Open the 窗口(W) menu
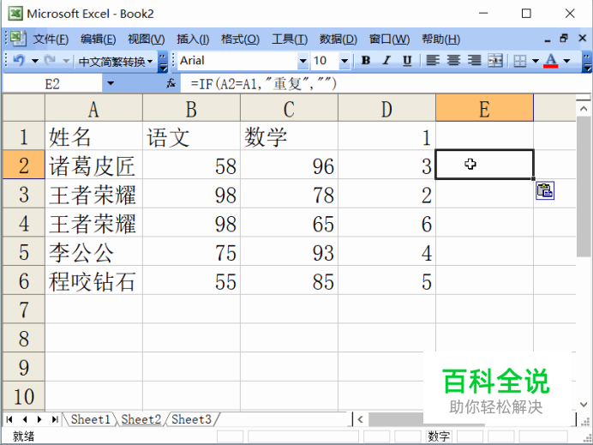 click(389, 39)
